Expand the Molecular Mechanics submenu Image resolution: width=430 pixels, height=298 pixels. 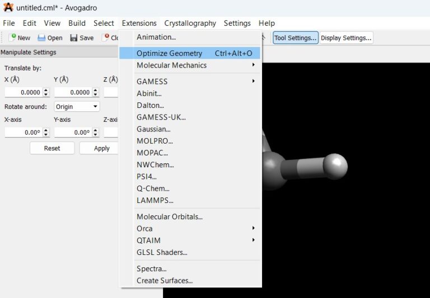pos(190,65)
